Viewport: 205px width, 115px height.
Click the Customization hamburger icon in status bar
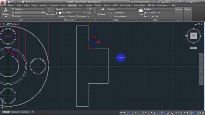click(x=203, y=112)
